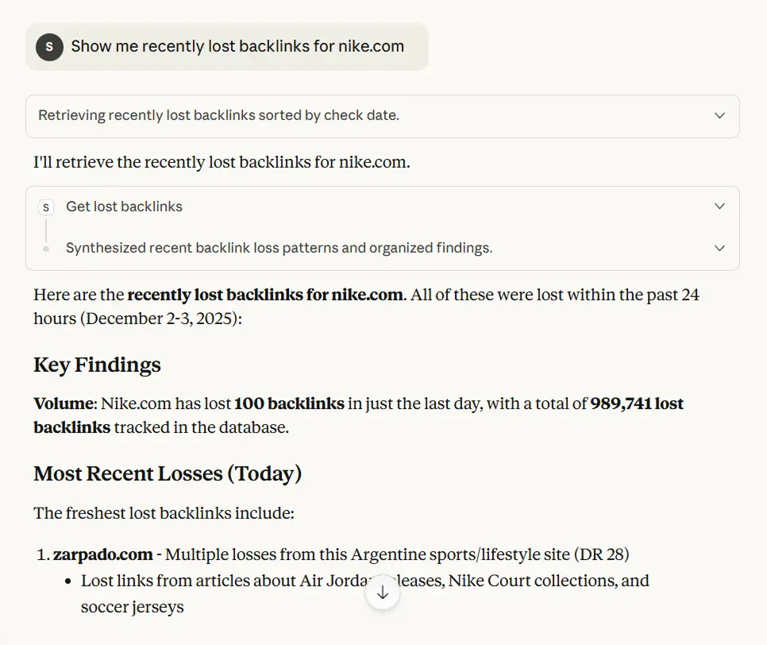Click the S tool icon beside Get lost backlinks

(x=46, y=207)
